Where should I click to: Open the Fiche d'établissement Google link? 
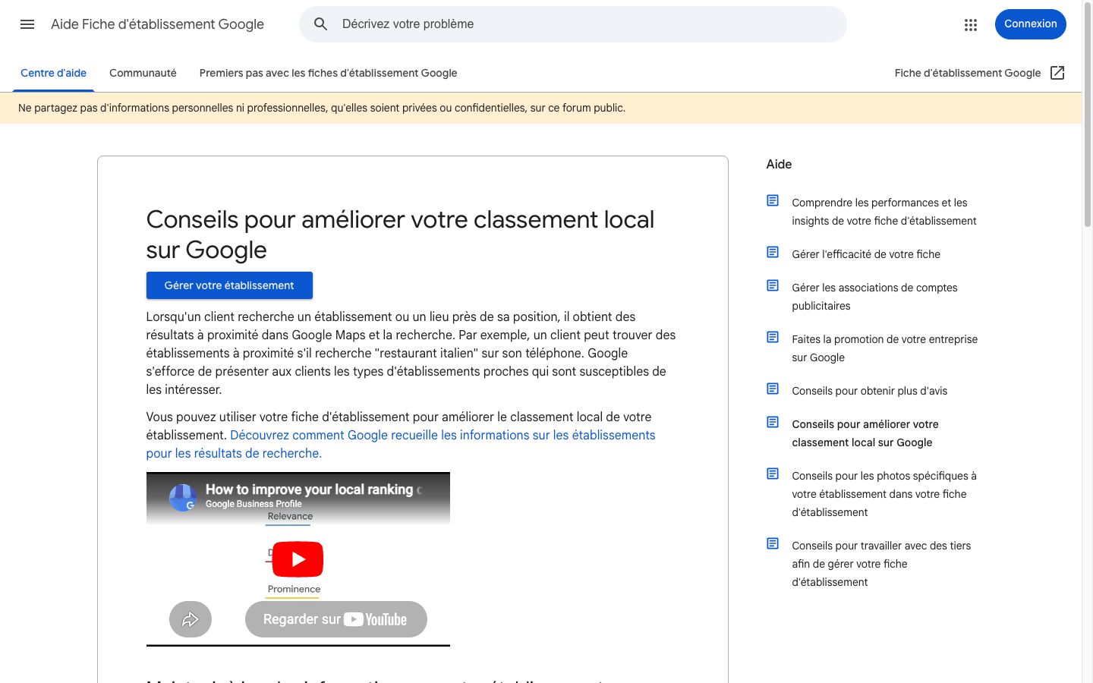968,73
